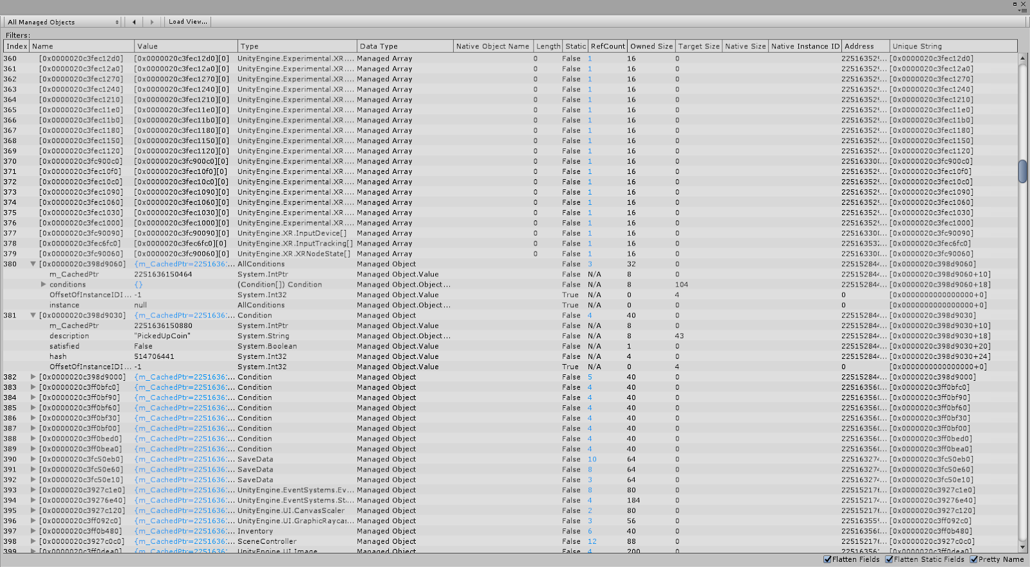Viewport: 1030px width, 567px height.
Task: Open the All Managed Objects dropdown
Action: click(63, 22)
